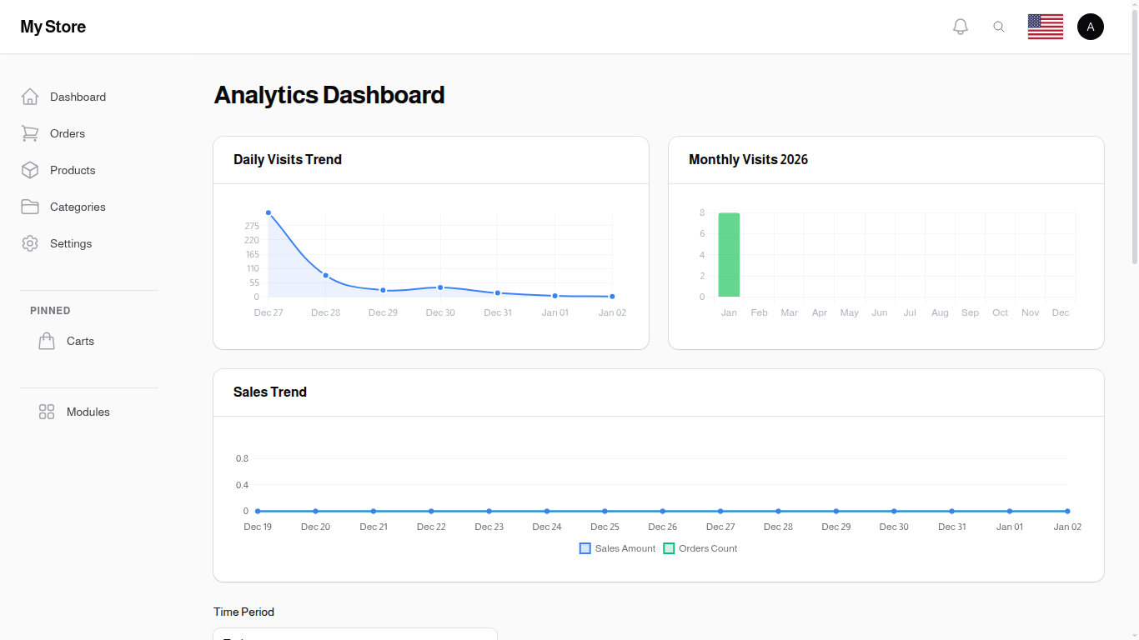The height and width of the screenshot is (640, 1139).
Task: Open search with the magnifier icon
Action: click(x=999, y=26)
